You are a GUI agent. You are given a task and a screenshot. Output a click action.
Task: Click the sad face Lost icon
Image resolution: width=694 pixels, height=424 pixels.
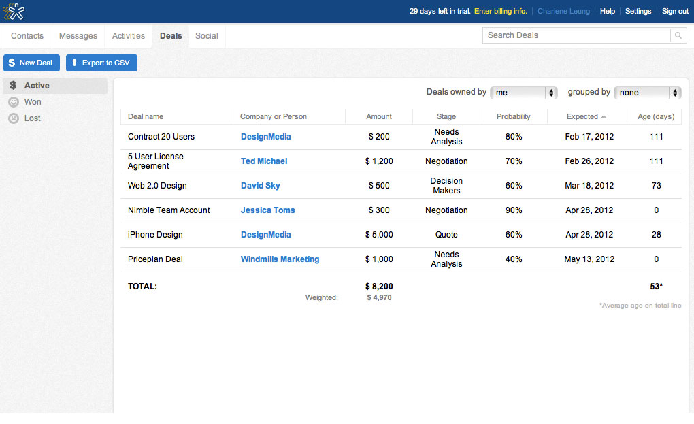pos(13,118)
